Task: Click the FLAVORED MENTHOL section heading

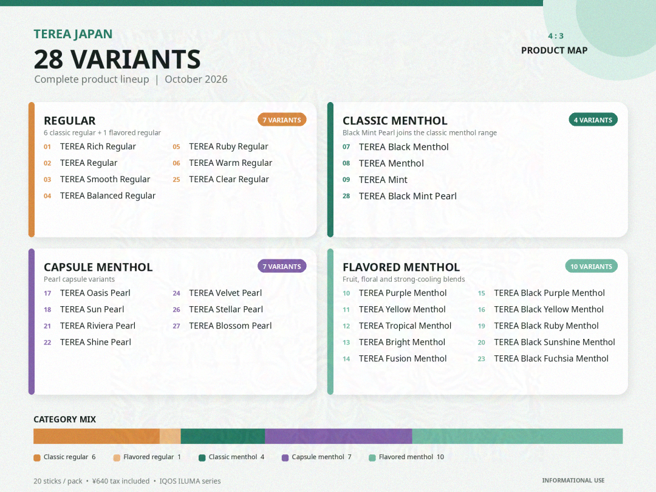Action: [401, 267]
